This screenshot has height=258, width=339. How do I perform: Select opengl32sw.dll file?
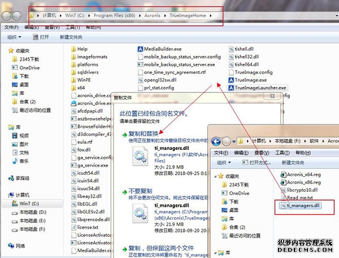157,80
